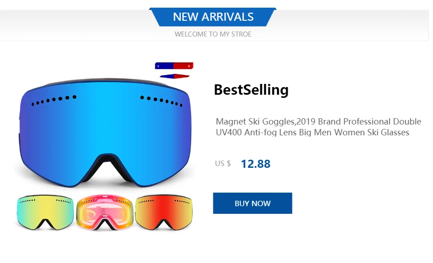Open the Magnet Ski Goggles product title
The width and height of the screenshot is (433, 263).
(x=318, y=127)
